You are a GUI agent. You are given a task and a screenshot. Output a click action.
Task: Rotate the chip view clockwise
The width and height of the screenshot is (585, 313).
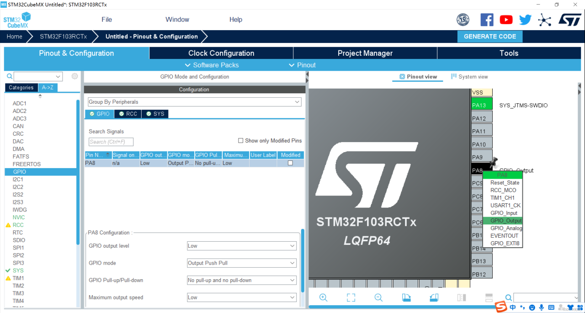[x=406, y=297]
